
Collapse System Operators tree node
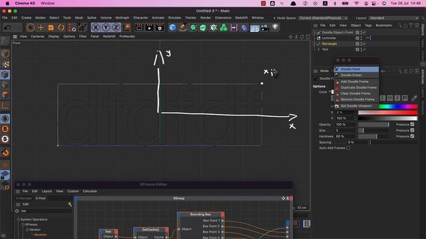pos(18,220)
